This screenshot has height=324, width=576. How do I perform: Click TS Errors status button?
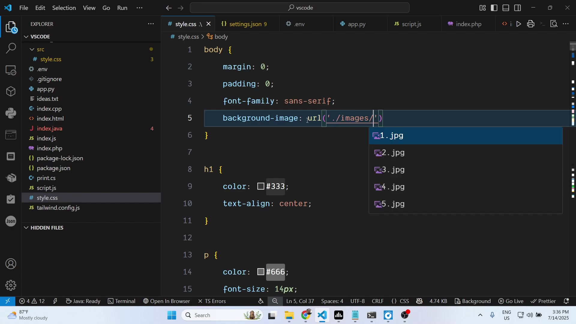(x=212, y=301)
